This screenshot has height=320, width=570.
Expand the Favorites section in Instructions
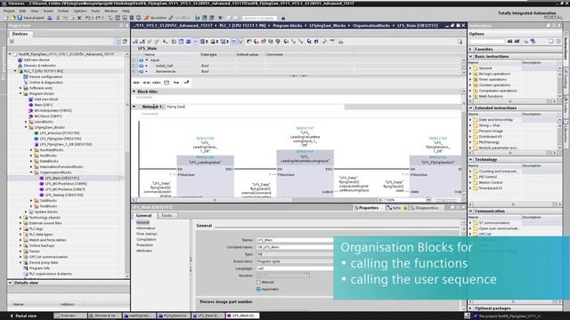471,49
